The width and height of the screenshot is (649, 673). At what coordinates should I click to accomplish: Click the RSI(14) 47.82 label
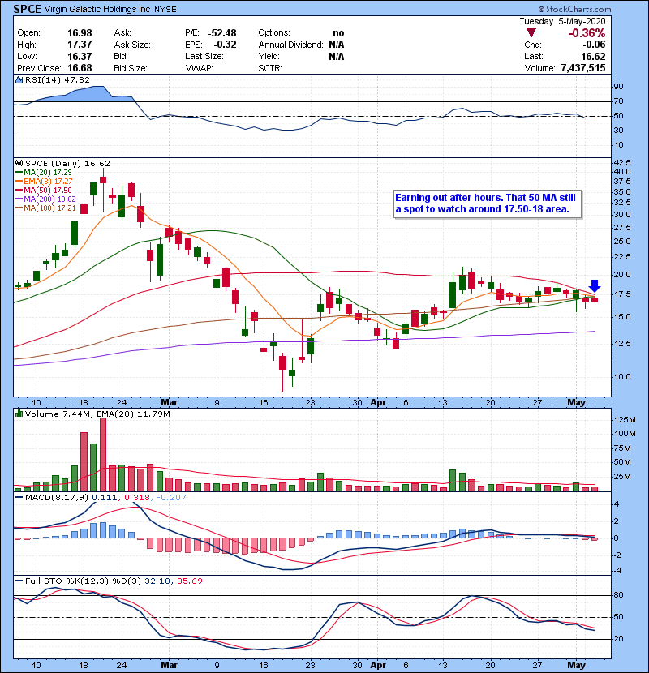[58, 79]
